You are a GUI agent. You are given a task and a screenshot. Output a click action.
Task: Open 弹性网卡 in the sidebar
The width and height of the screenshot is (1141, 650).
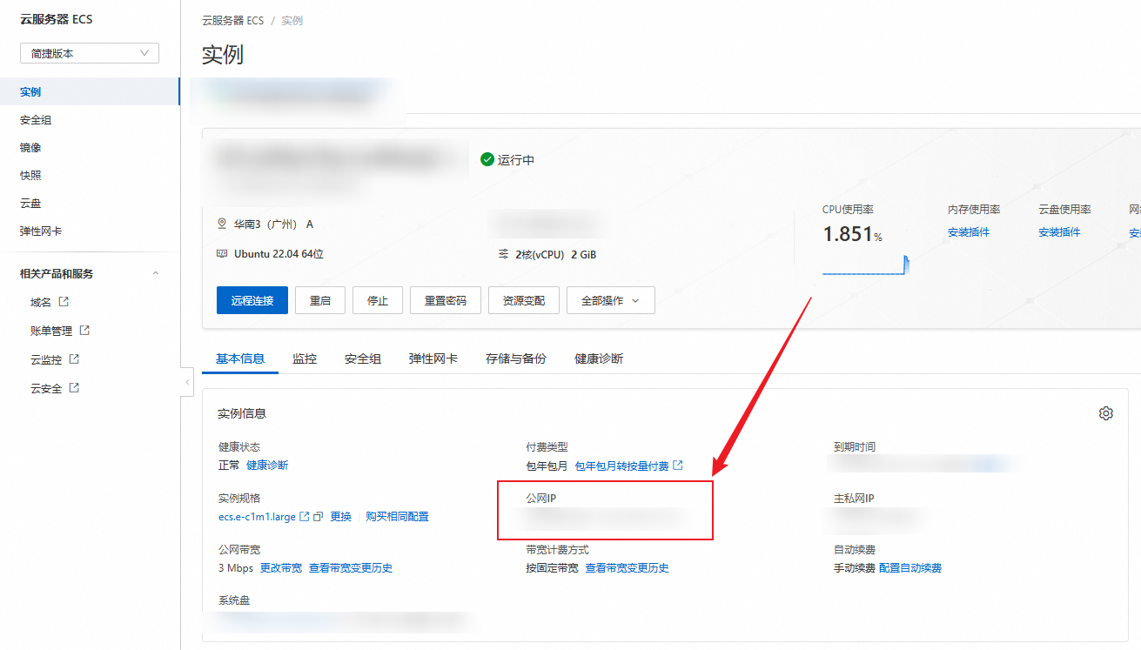[41, 231]
